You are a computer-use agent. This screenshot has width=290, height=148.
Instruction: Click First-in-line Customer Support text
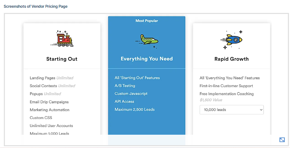click(x=226, y=86)
